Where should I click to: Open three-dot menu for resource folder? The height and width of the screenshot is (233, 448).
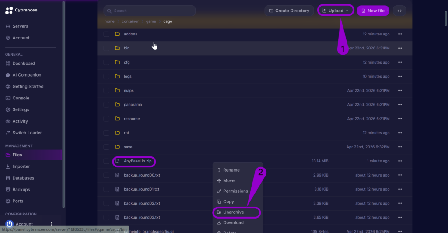coord(400,119)
